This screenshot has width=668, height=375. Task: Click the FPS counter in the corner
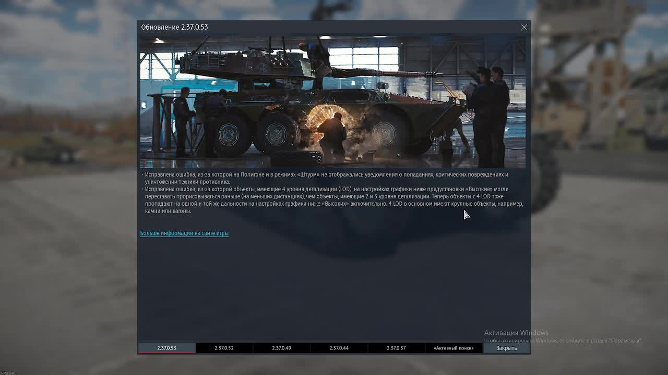coord(7,373)
